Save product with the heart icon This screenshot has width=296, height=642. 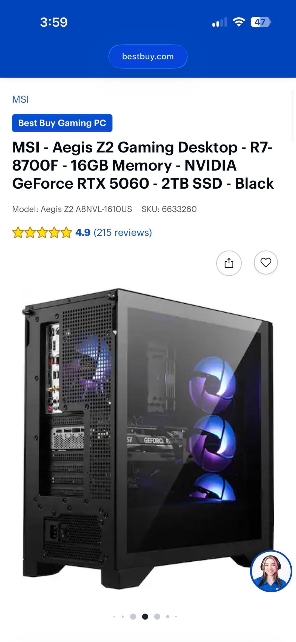point(266,262)
